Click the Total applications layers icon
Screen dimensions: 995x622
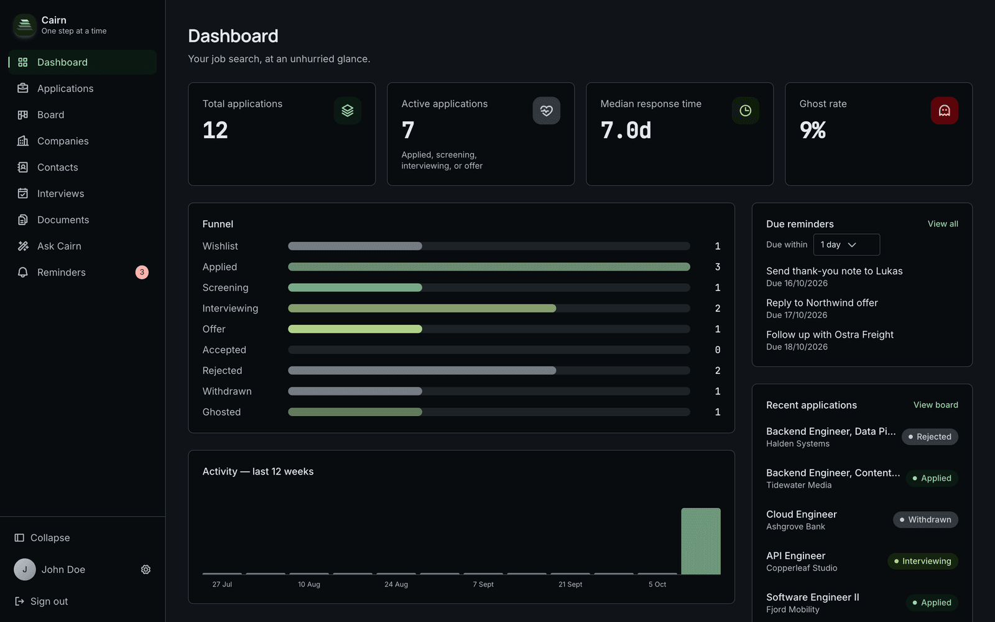point(348,111)
